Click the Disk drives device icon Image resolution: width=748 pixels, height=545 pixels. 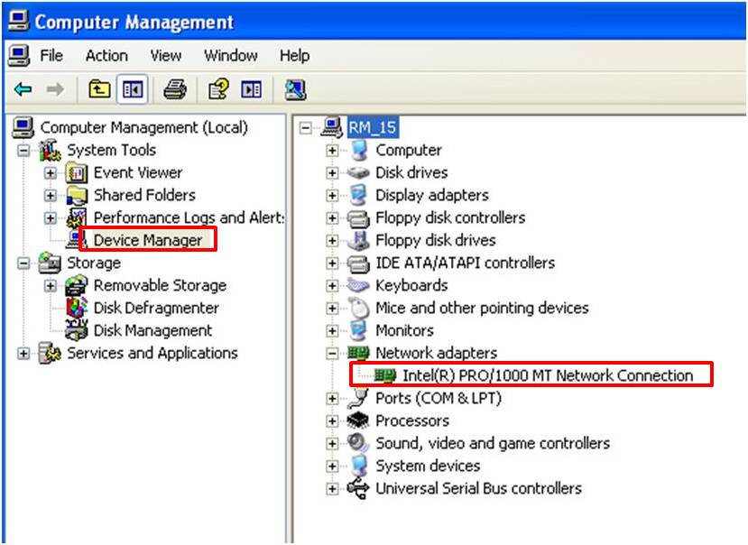(x=358, y=172)
